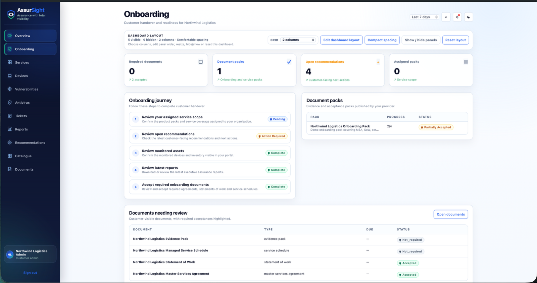This screenshot has width=537, height=283.
Task: Click Northwind Logistics Evidence Pack document
Action: tap(160, 239)
